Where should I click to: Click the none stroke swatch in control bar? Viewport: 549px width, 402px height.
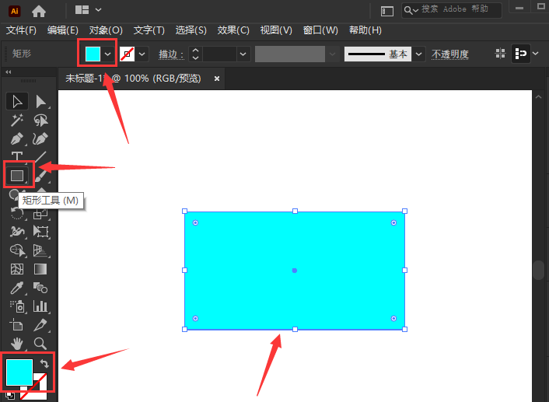(x=127, y=54)
